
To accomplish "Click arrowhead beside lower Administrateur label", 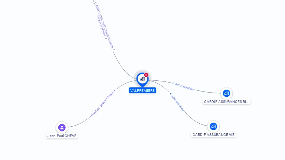I will coord(170,94).
